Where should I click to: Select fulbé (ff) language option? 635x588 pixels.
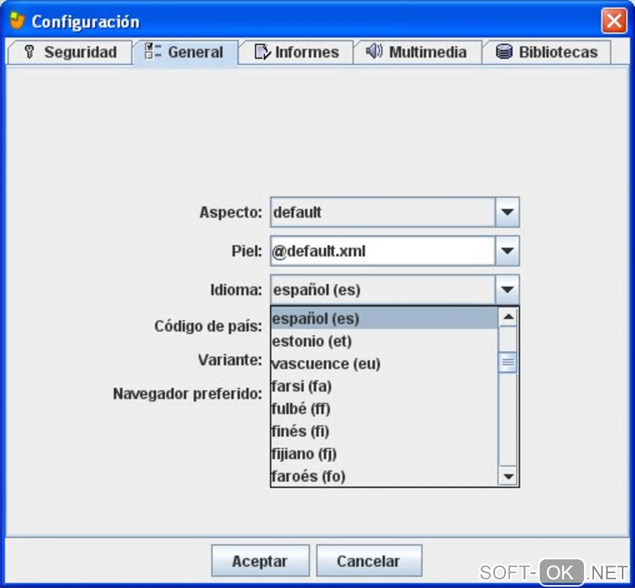point(384,409)
